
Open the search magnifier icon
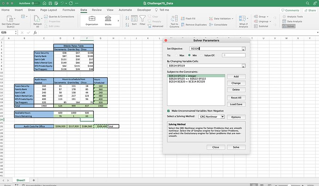tap(307, 3)
